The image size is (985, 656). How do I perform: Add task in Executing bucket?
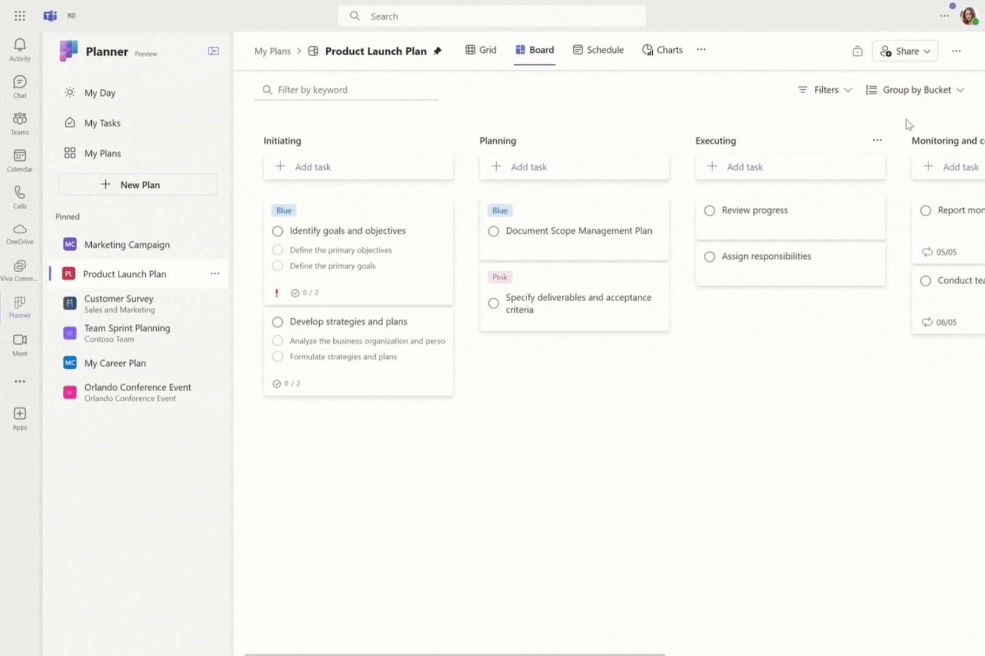790,167
